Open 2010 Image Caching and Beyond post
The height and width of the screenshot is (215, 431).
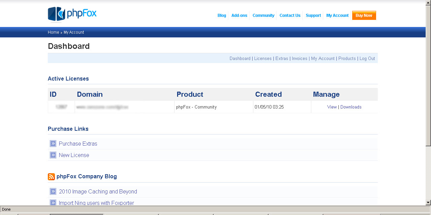[x=98, y=191]
